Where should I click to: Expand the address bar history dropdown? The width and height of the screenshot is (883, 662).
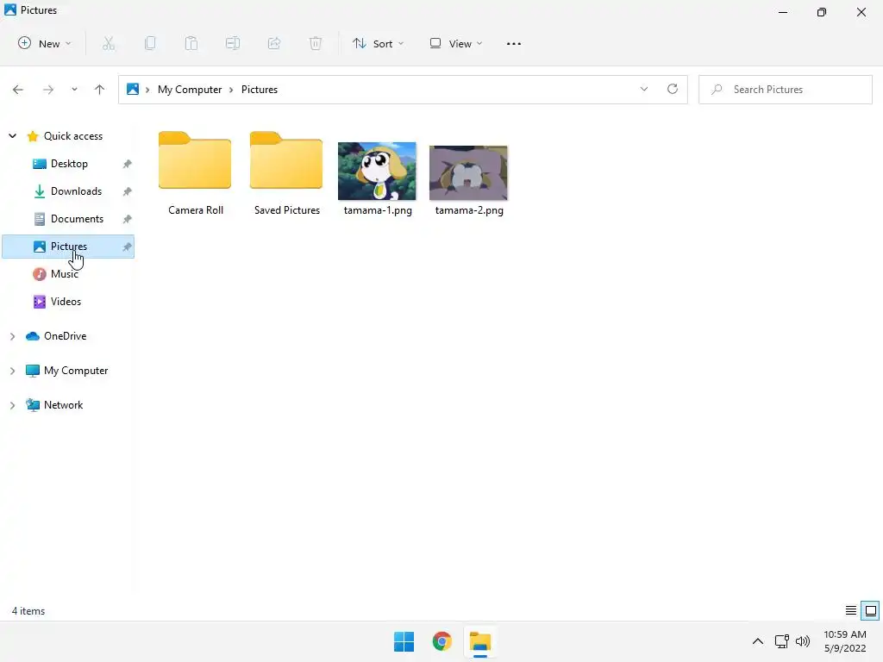(643, 89)
